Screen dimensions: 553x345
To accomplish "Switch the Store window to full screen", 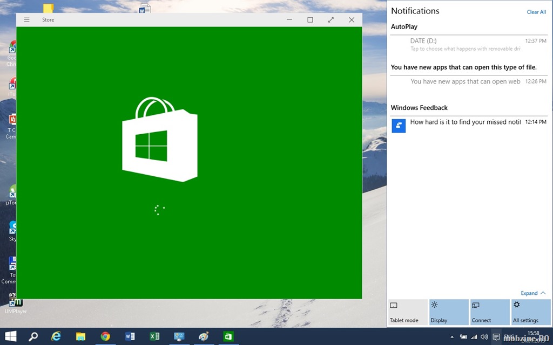I will pos(331,20).
